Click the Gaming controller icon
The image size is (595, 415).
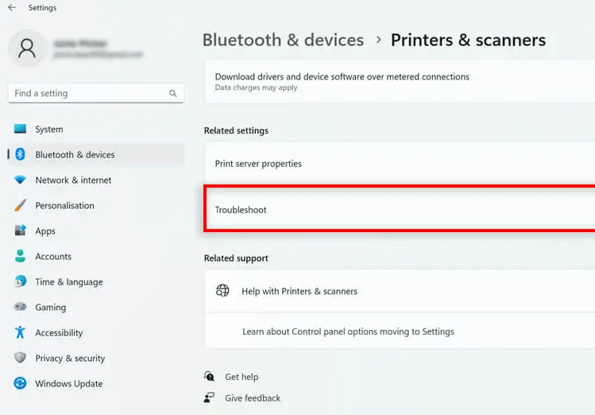(20, 308)
